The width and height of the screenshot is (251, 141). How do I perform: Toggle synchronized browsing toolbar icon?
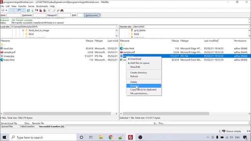coord(58,11)
